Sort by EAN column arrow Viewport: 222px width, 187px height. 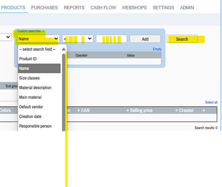[79, 111]
